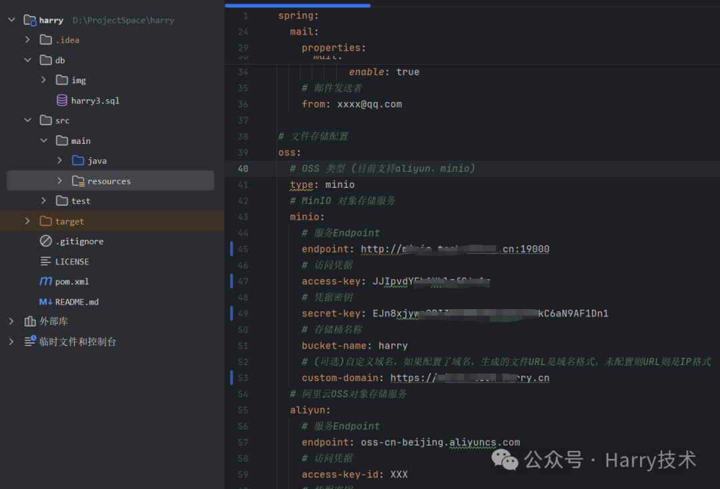Select the pom.xml file name
Image resolution: width=720 pixels, height=489 pixels.
[x=71, y=282]
